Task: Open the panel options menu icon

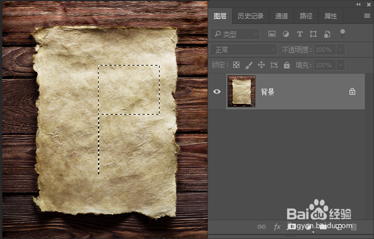Action: [x=367, y=16]
